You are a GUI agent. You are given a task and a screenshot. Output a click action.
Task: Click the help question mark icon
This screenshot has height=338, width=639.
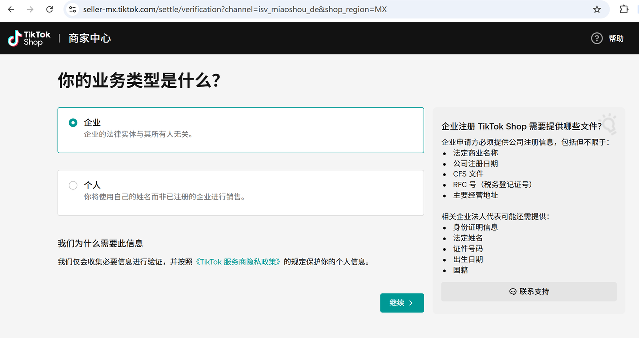pyautogui.click(x=597, y=38)
